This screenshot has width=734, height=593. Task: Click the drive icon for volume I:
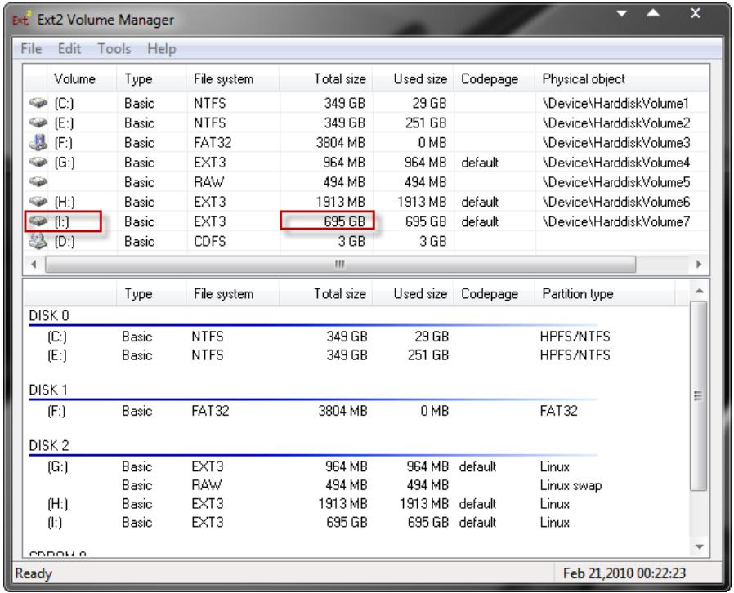tap(38, 221)
